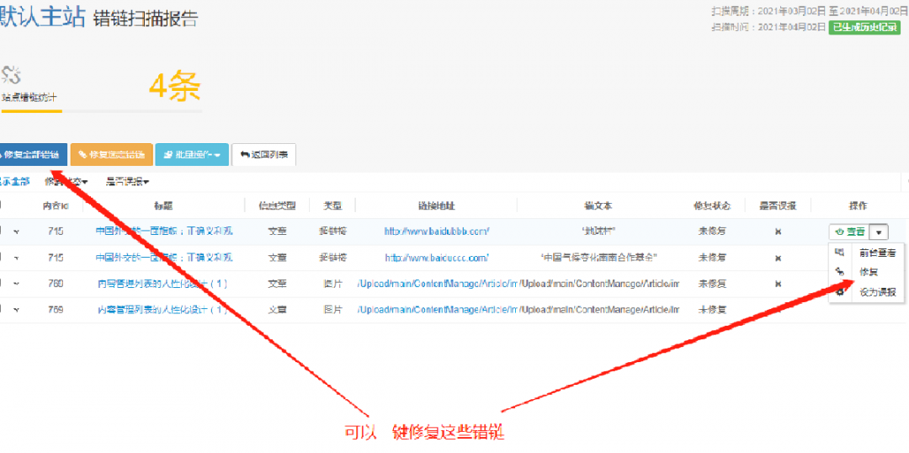This screenshot has width=909, height=453.
Task: Click the front-end view icon in dropdown menu
Action: pyautogui.click(x=839, y=252)
